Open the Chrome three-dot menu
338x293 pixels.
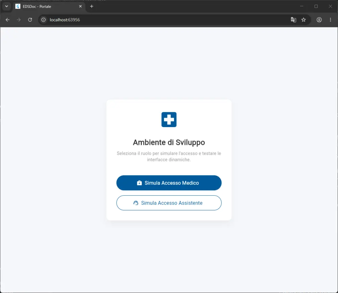(331, 20)
